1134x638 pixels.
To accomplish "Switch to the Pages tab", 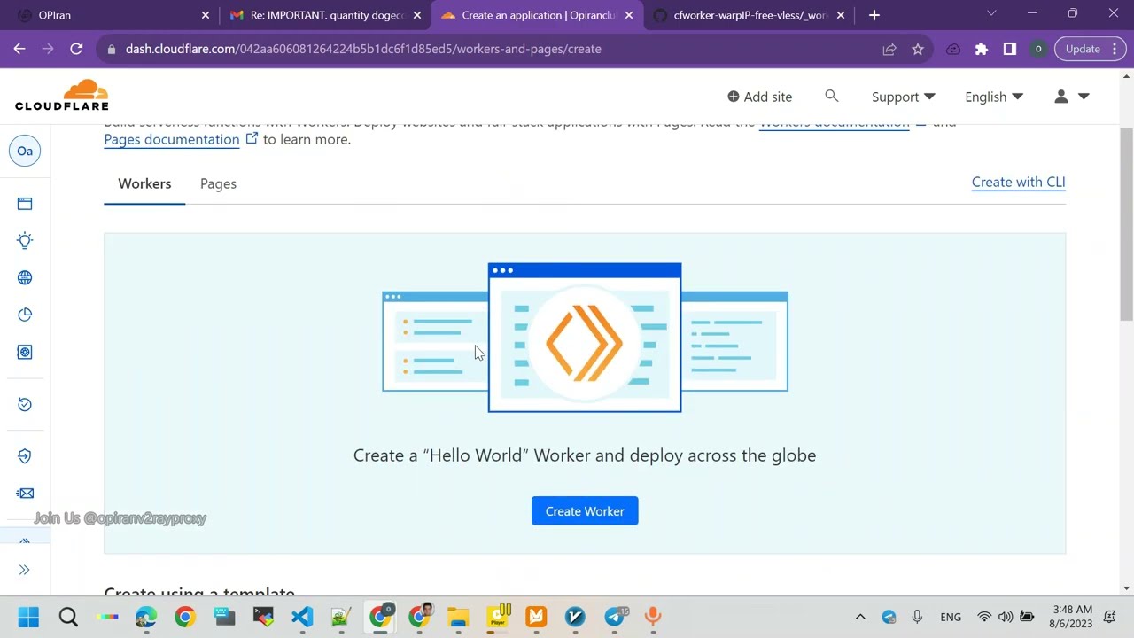I will [218, 183].
